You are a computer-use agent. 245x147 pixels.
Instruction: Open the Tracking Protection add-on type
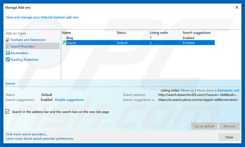(24, 59)
